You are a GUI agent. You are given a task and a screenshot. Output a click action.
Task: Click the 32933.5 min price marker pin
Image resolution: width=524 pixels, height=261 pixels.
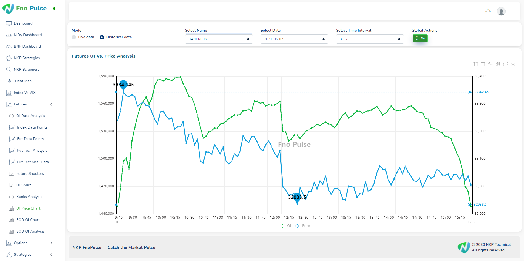297,198
